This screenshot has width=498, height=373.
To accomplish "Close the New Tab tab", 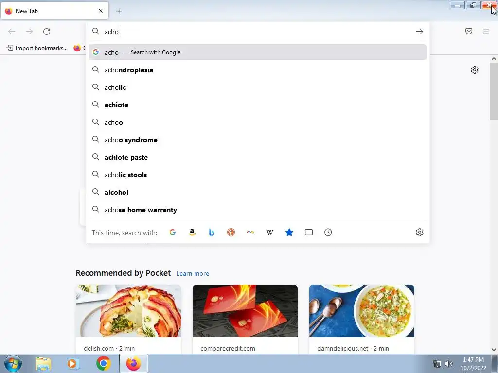I will 101,11.
